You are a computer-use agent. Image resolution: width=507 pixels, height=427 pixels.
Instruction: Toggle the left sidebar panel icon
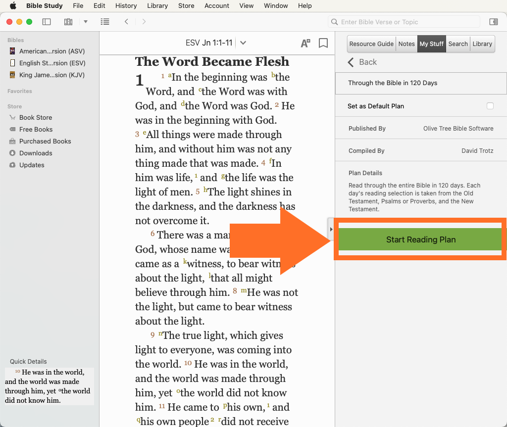[47, 22]
